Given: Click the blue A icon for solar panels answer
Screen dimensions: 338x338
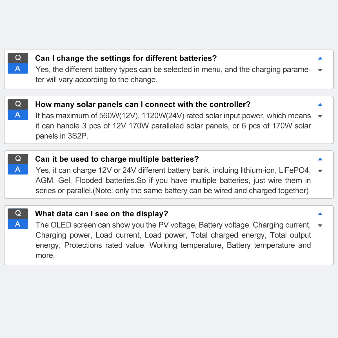Looking at the screenshot, I should point(18,115).
